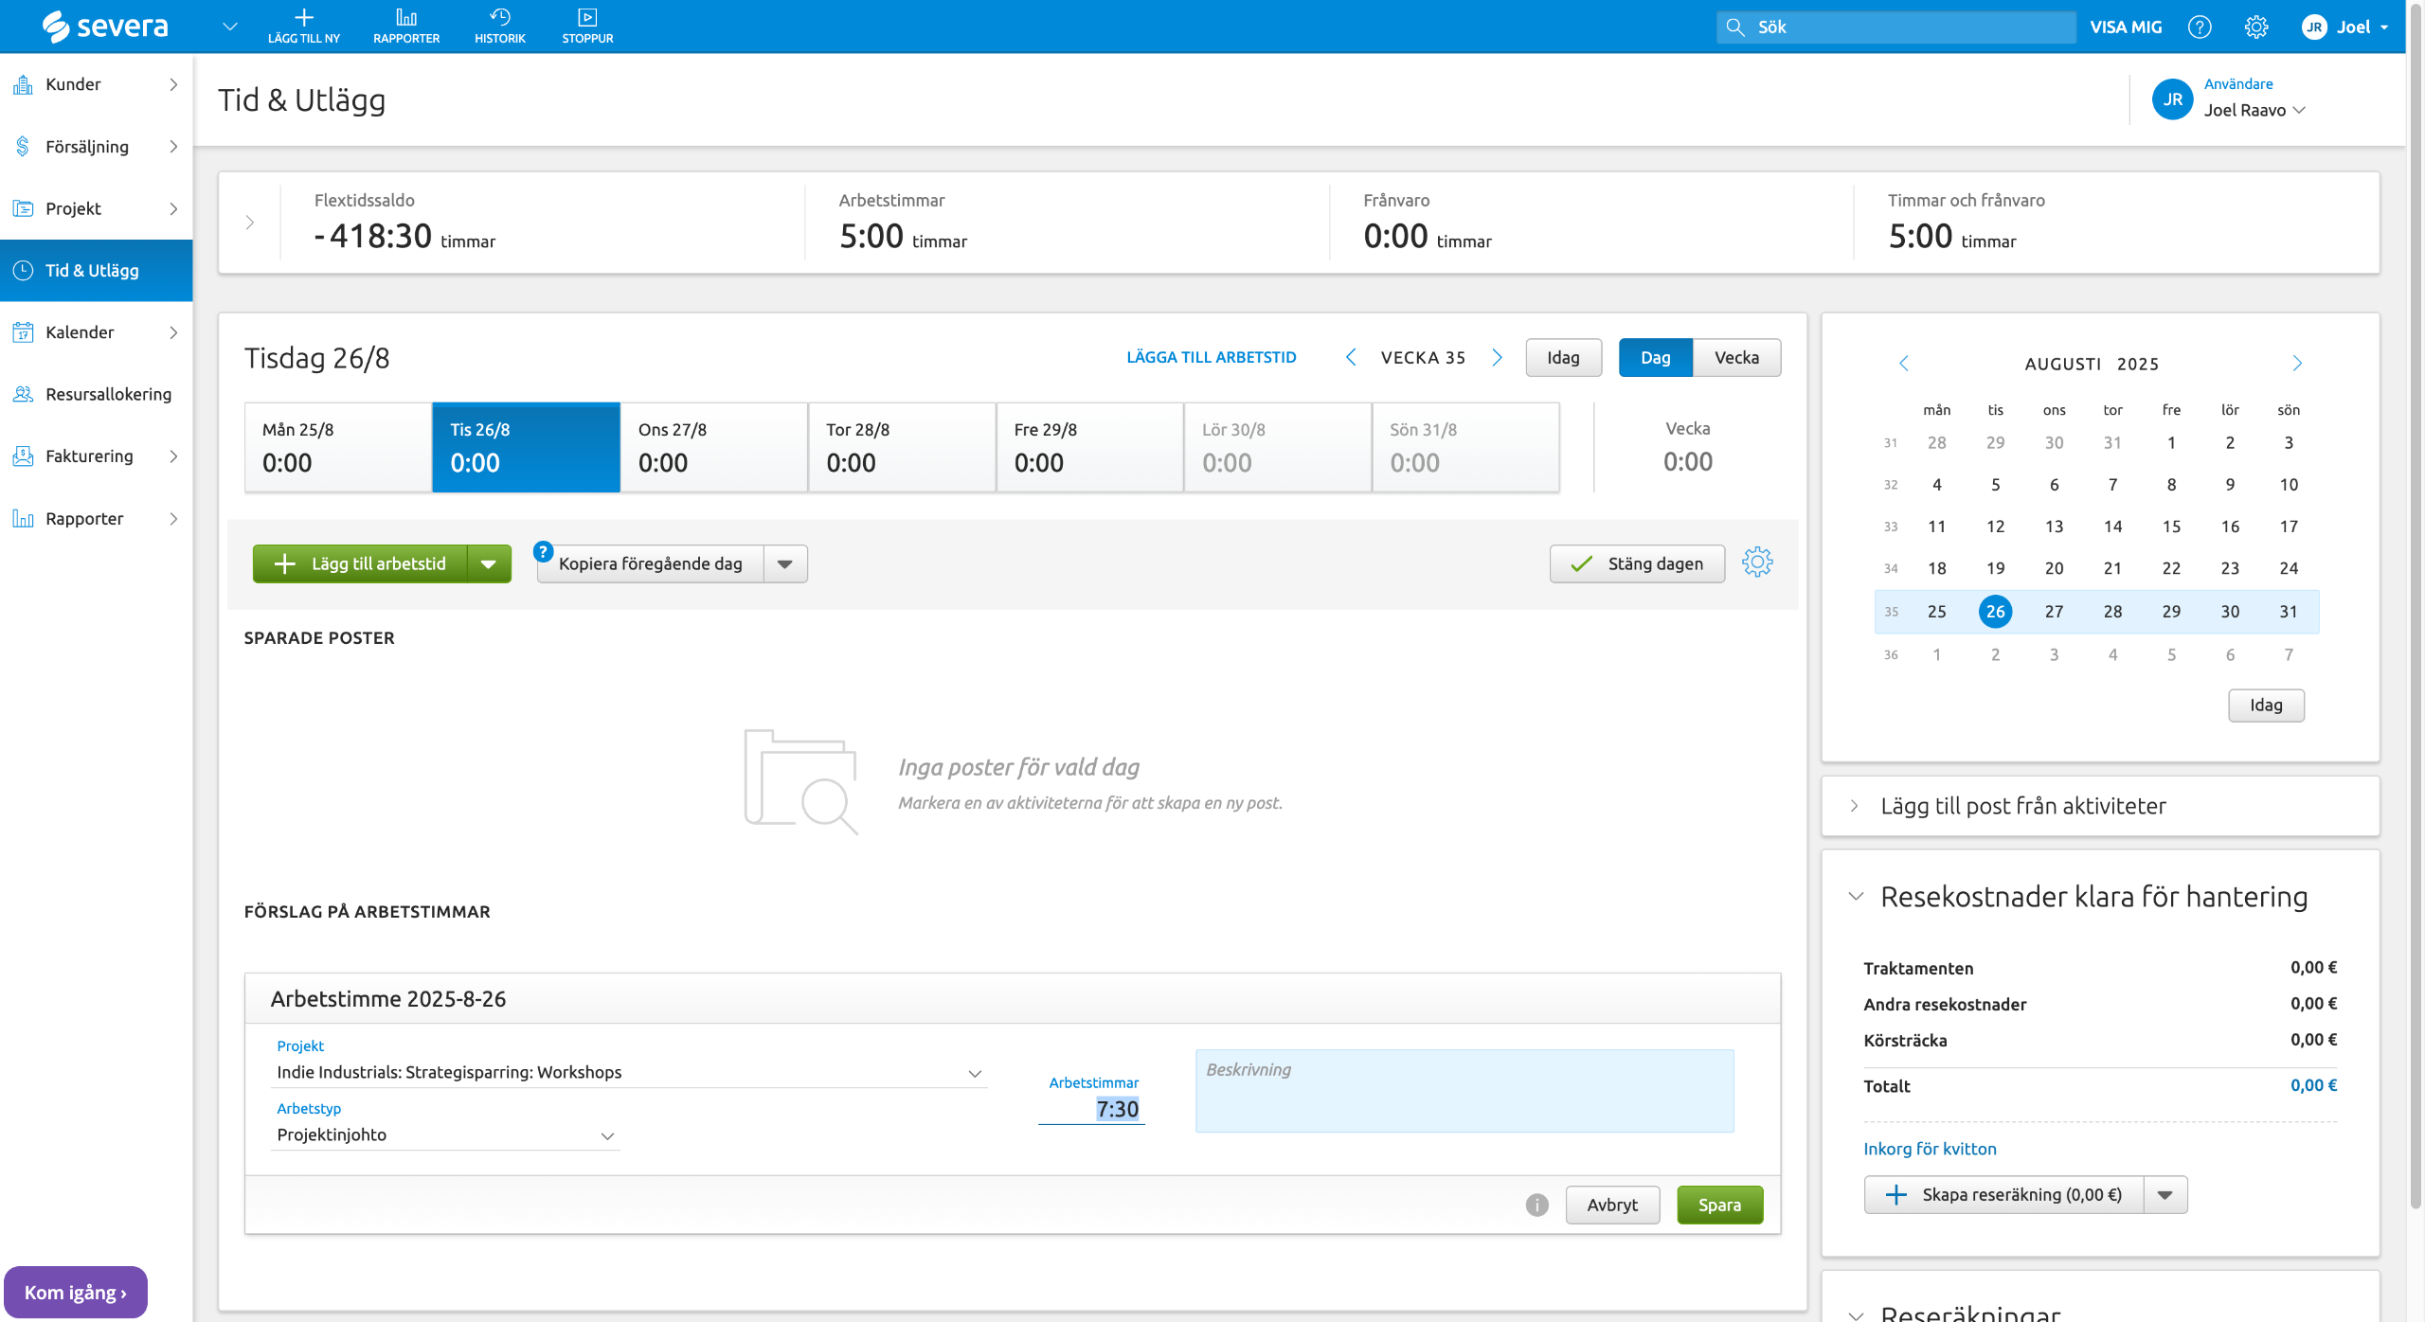Click the Beskrivning text field

pos(1464,1091)
